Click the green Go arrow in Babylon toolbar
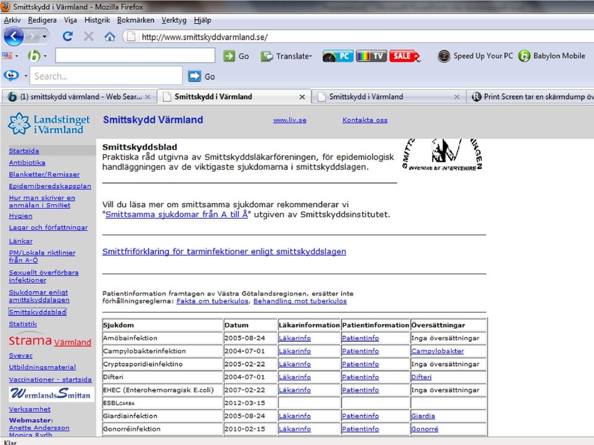The height and width of the screenshot is (445, 594). [229, 56]
